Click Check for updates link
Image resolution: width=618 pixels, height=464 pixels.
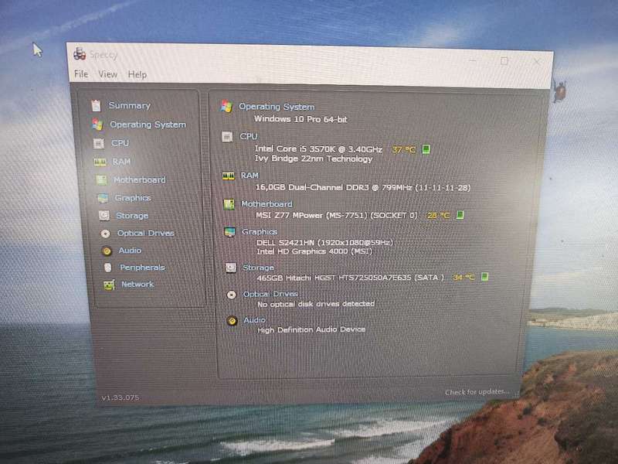pos(477,392)
